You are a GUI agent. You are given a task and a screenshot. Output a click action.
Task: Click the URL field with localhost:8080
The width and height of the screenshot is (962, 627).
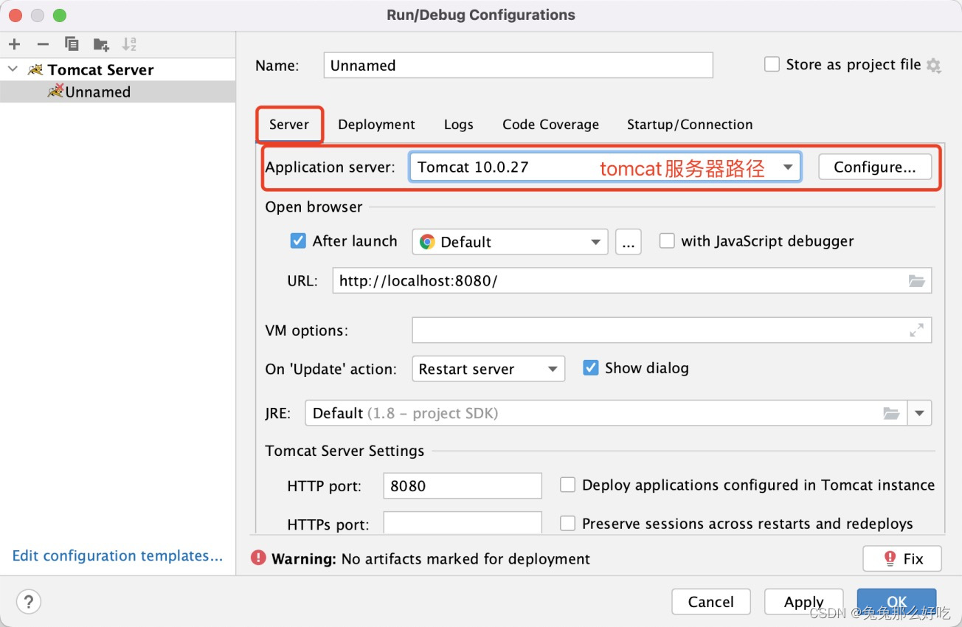(631, 281)
